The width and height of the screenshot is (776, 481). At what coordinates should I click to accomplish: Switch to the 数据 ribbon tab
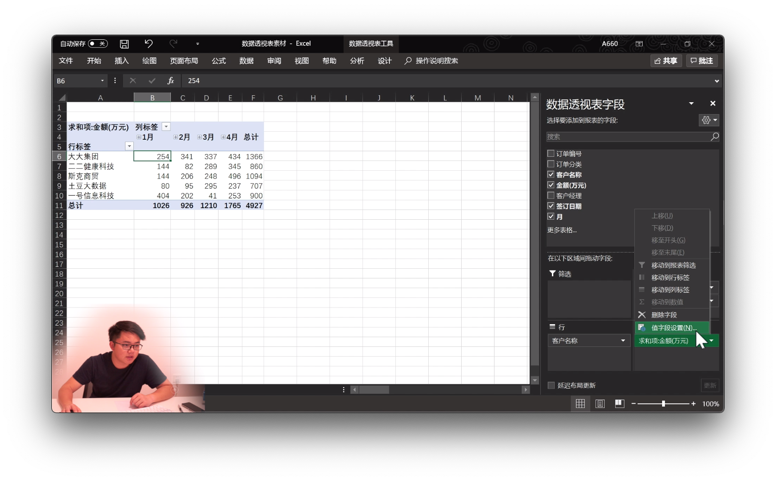(246, 61)
